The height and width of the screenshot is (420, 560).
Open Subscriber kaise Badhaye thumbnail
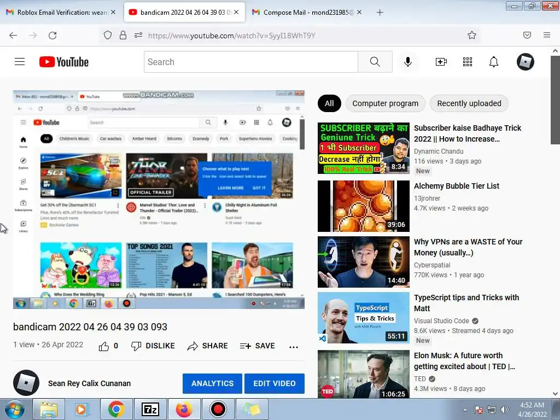(364, 148)
